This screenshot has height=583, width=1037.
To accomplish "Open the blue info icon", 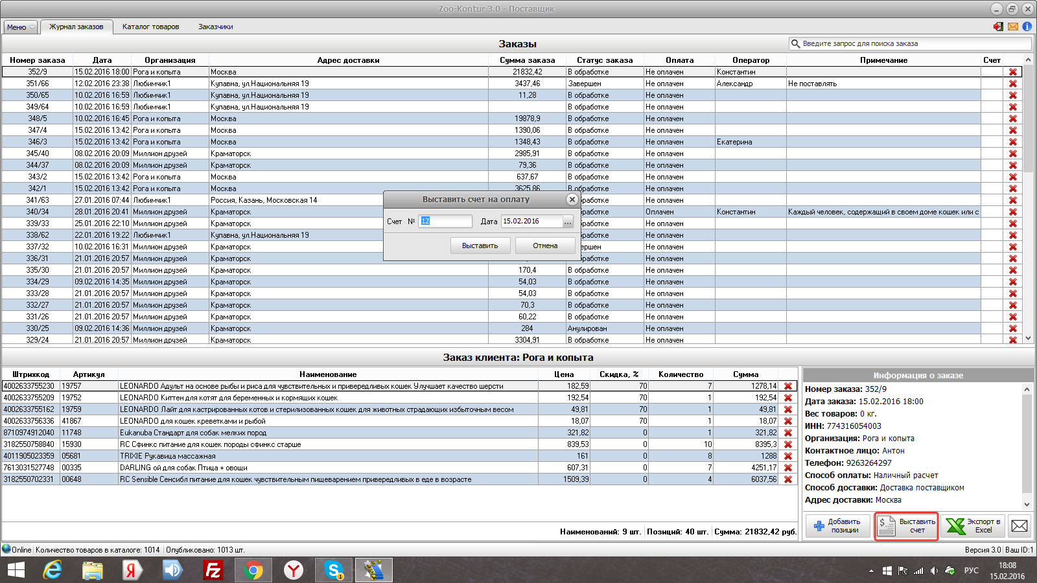I will 1027,27.
